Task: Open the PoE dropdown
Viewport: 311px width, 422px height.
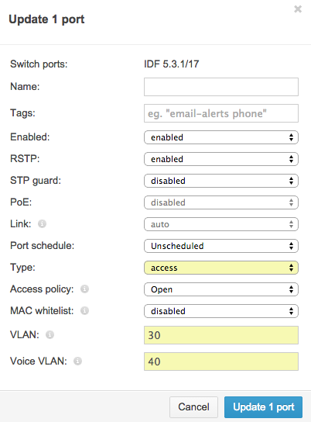Action: [221, 202]
